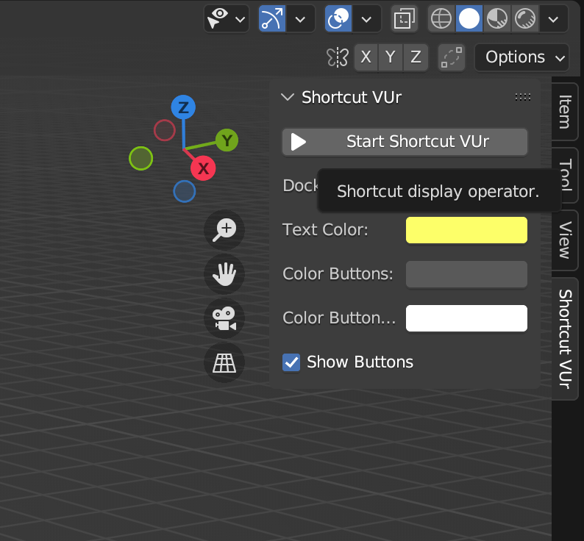This screenshot has width=584, height=541.
Task: Toggle X-ray view mode
Action: point(405,18)
